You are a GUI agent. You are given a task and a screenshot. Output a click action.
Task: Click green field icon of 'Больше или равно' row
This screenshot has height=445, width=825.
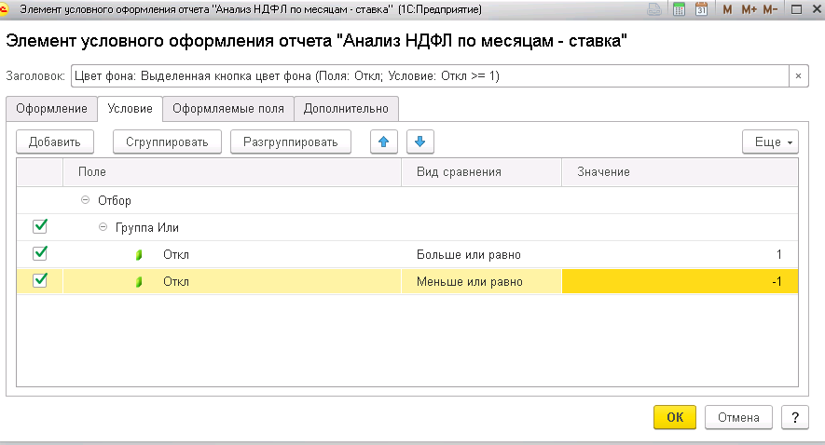139,255
